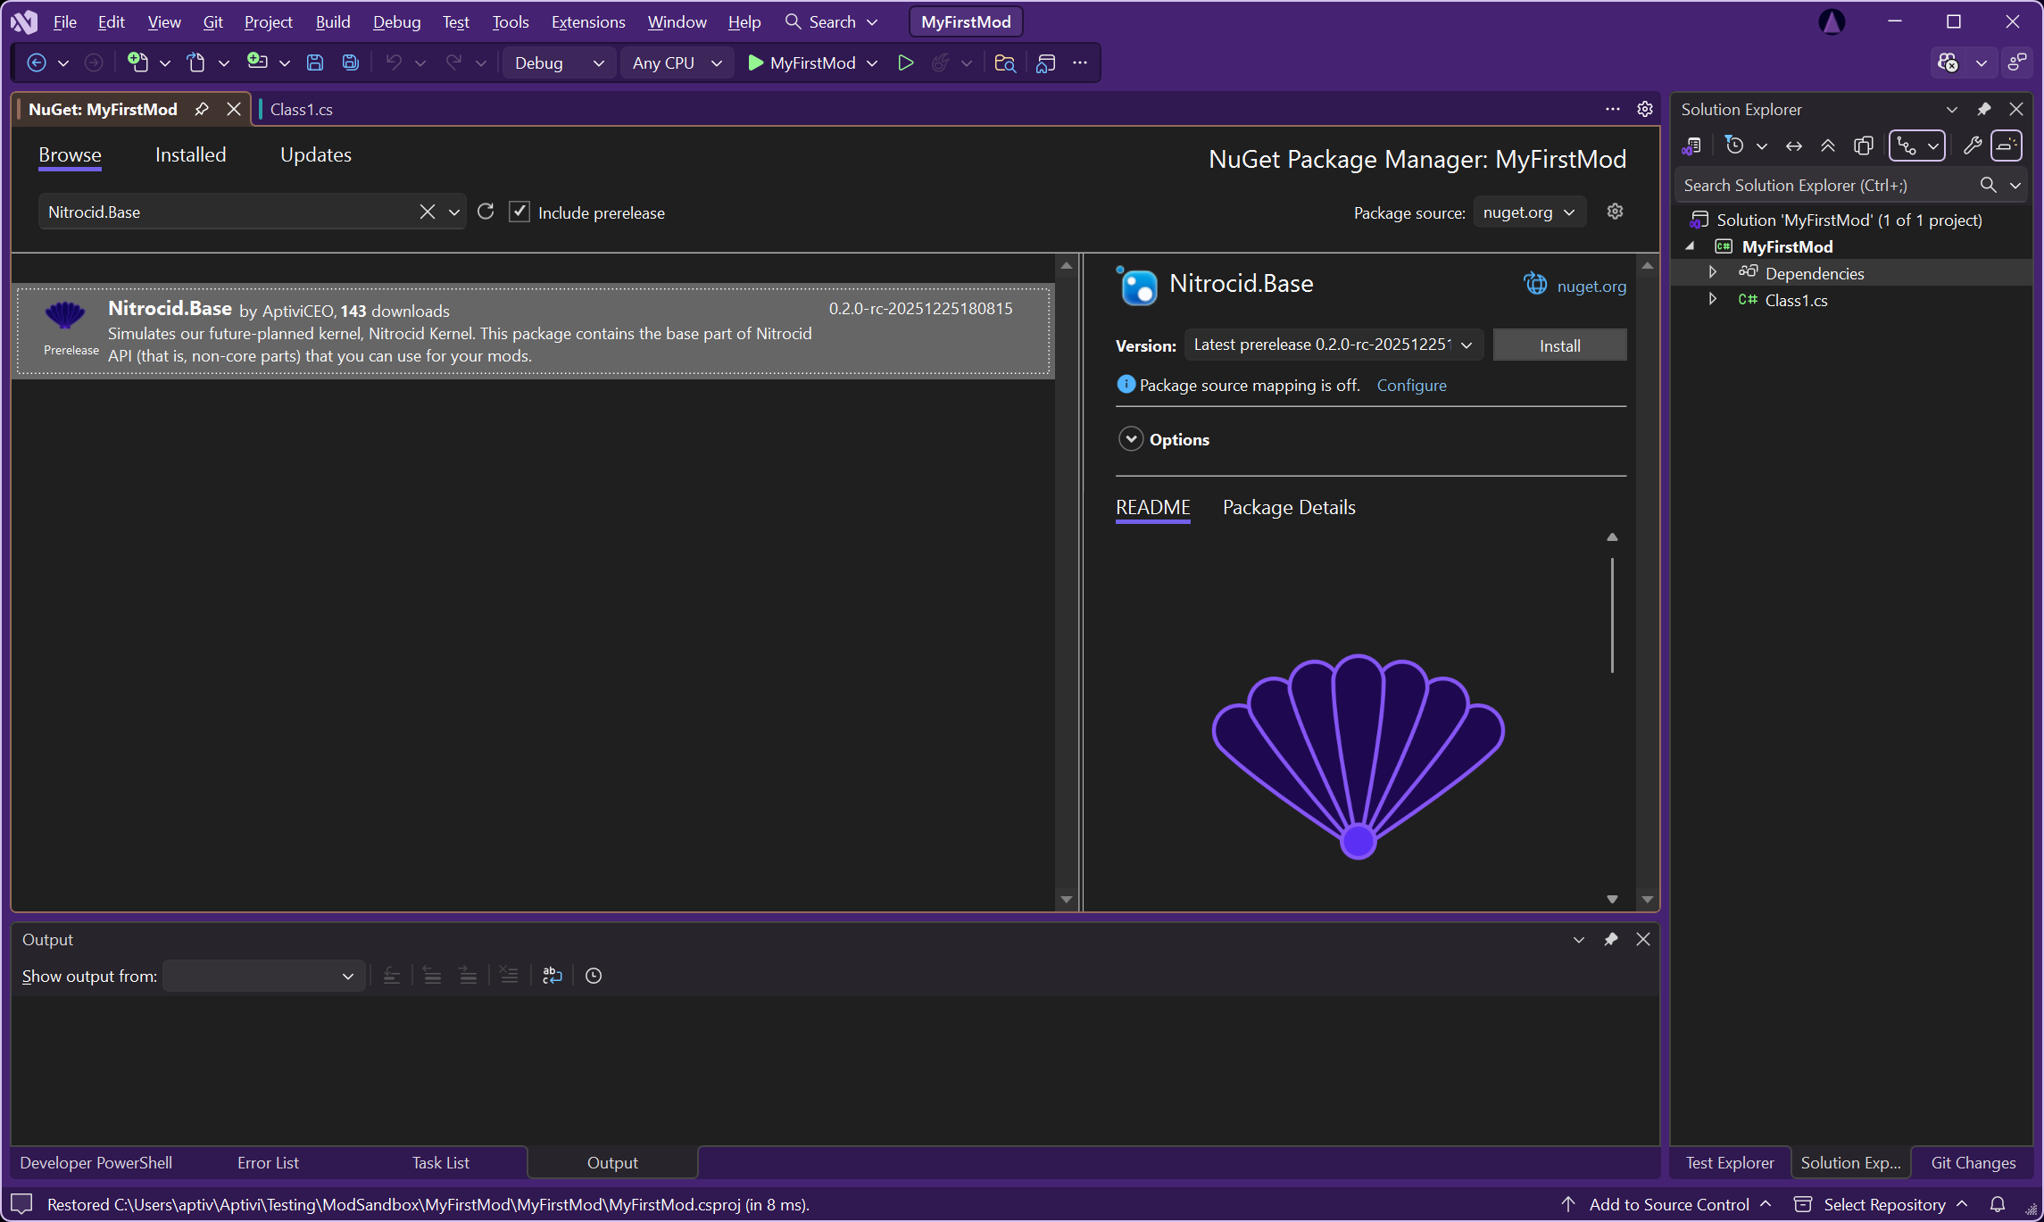Screen dimensions: 2044x1222
Task: Switch to the Installed tab
Action: [x=190, y=154]
